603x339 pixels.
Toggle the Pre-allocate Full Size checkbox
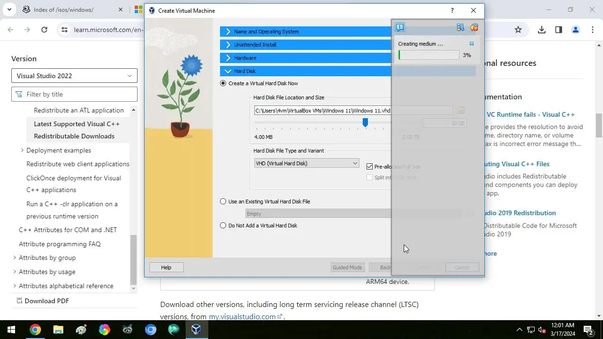pos(370,166)
